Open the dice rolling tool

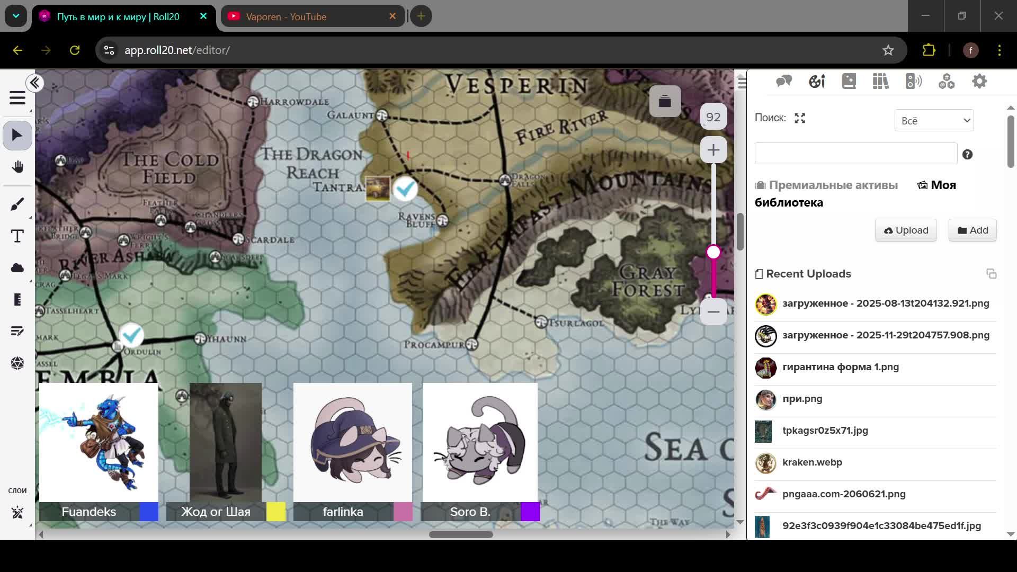coord(17,363)
